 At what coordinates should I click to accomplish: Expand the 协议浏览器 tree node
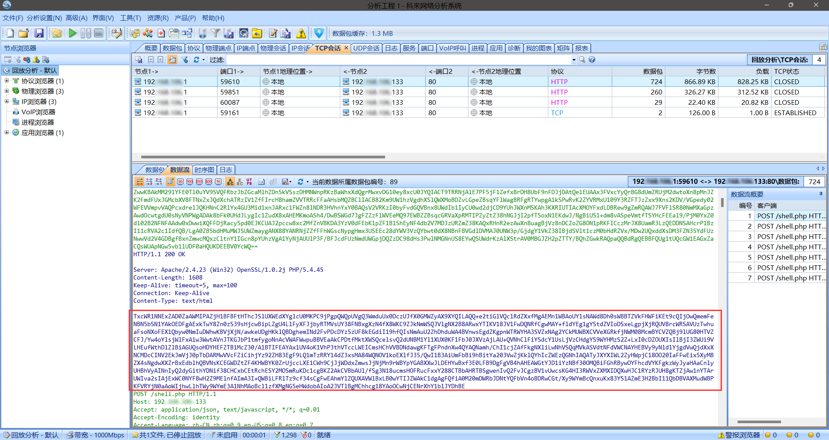tap(6, 81)
